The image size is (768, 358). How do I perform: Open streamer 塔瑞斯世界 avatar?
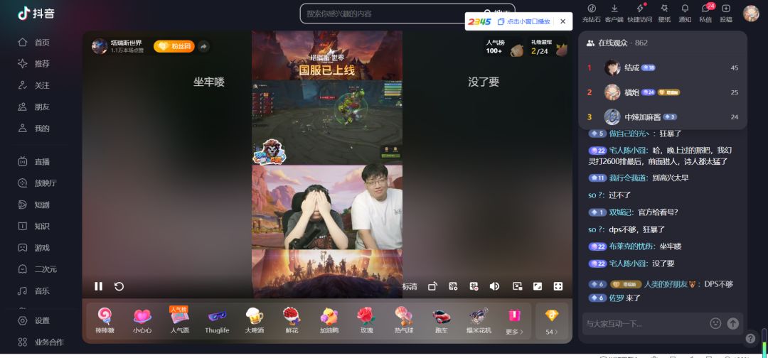(x=100, y=46)
